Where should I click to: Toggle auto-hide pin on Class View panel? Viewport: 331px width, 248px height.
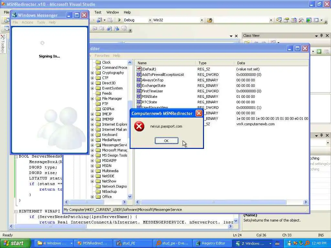[x=322, y=36]
